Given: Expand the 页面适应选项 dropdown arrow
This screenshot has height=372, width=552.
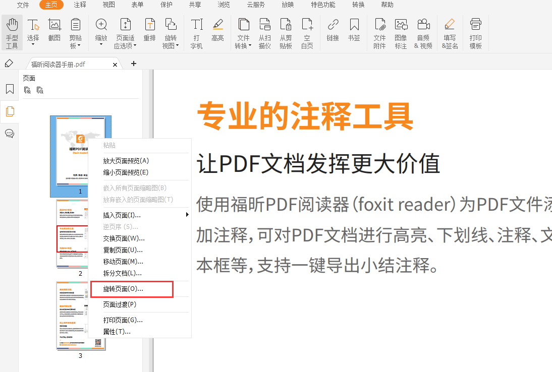Looking at the screenshot, I should click(x=135, y=46).
